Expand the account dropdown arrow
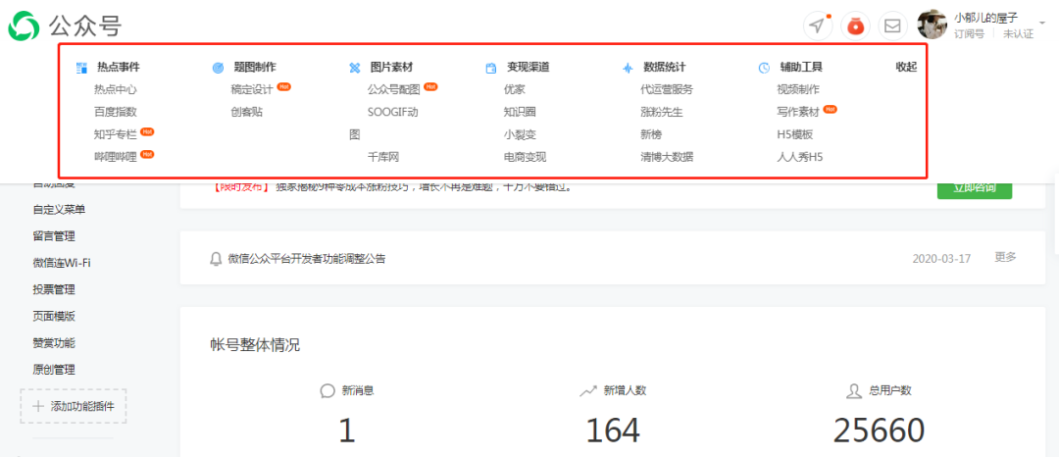This screenshot has width=1059, height=457. point(1042,23)
